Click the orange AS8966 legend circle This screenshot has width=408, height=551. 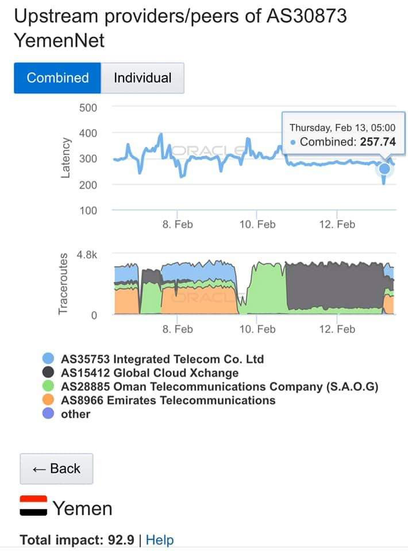[49, 401]
